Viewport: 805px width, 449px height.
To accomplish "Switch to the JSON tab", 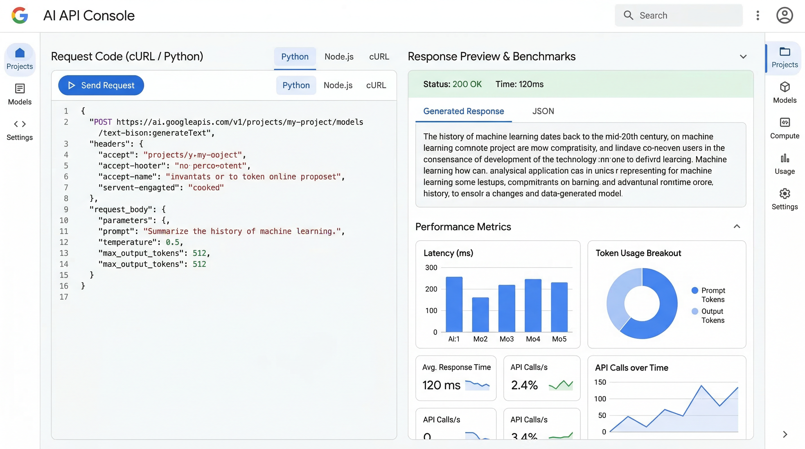I will [543, 111].
